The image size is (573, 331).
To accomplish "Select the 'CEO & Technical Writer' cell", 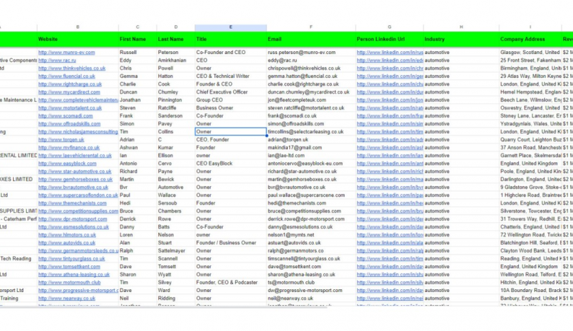I will (230, 77).
